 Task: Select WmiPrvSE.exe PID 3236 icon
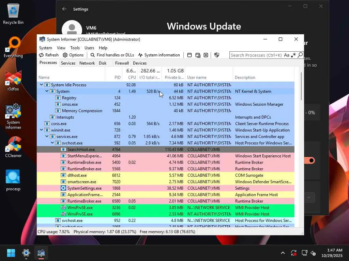tap(63, 208)
